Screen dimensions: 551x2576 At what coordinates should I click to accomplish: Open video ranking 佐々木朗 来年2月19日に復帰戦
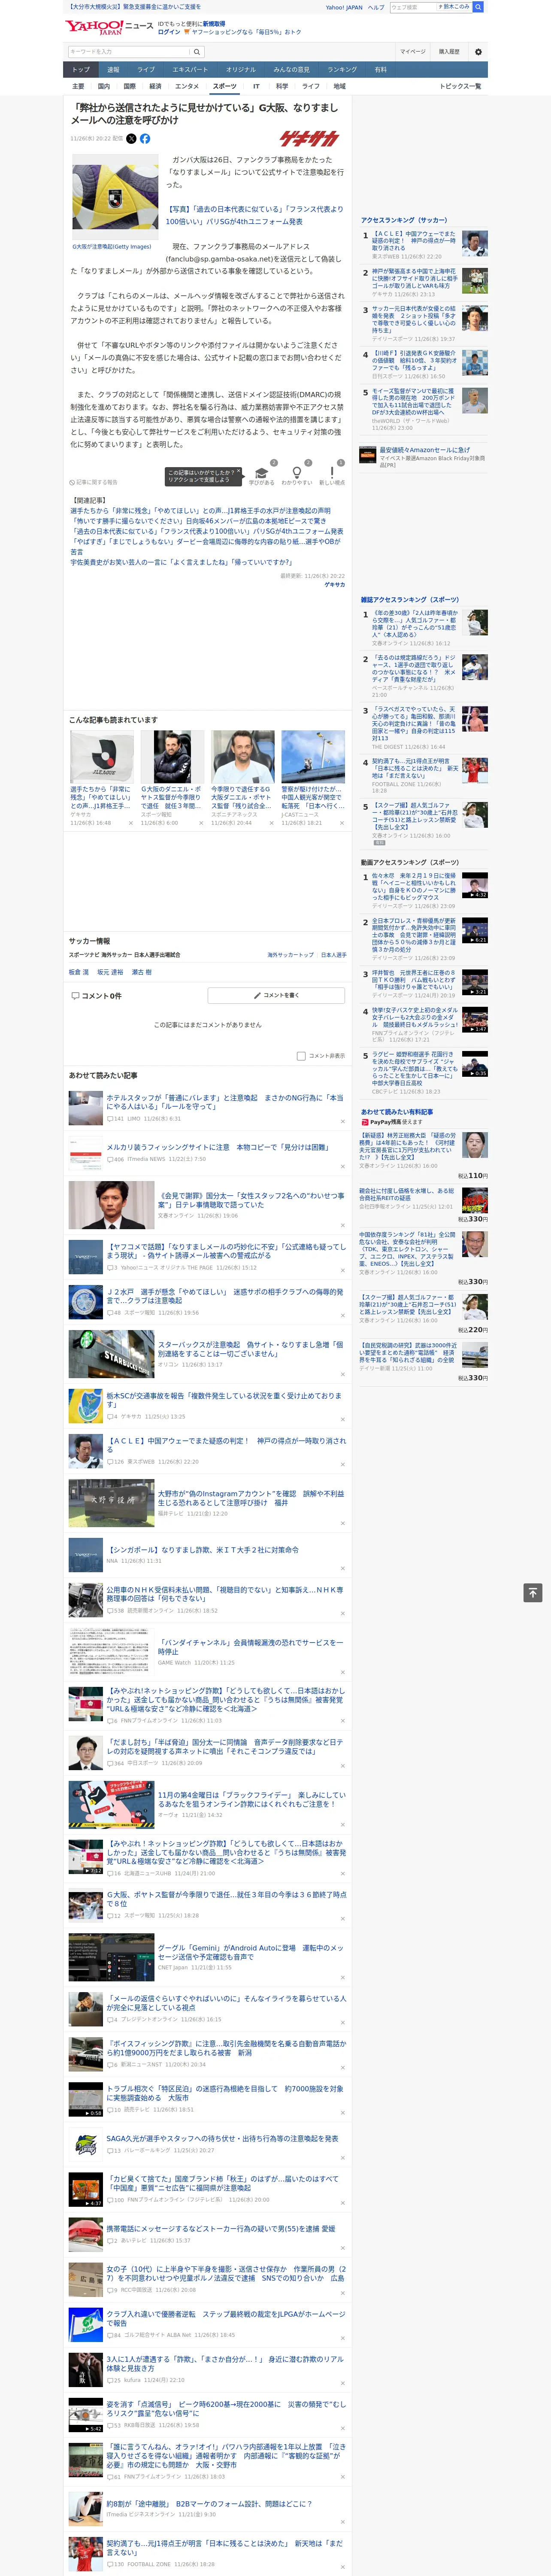tap(415, 887)
